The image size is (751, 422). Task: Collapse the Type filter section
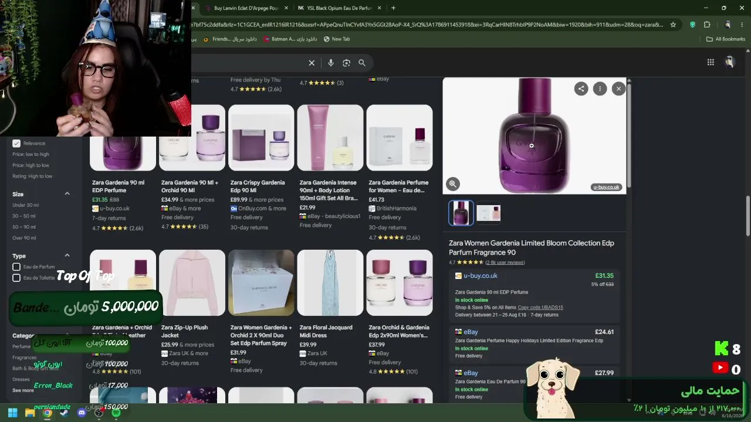click(x=67, y=256)
